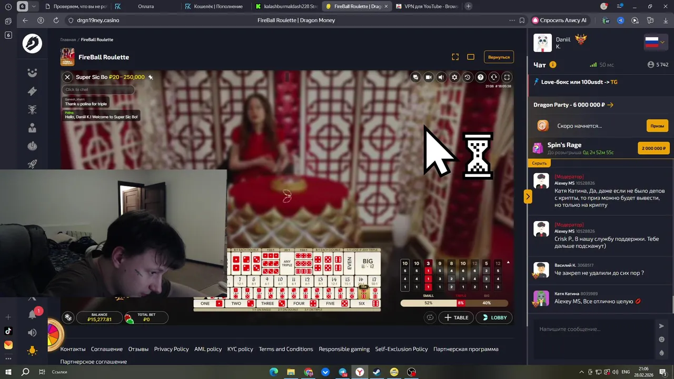Toggle the light bulb theme icon
The width and height of the screenshot is (674, 379).
click(32, 351)
